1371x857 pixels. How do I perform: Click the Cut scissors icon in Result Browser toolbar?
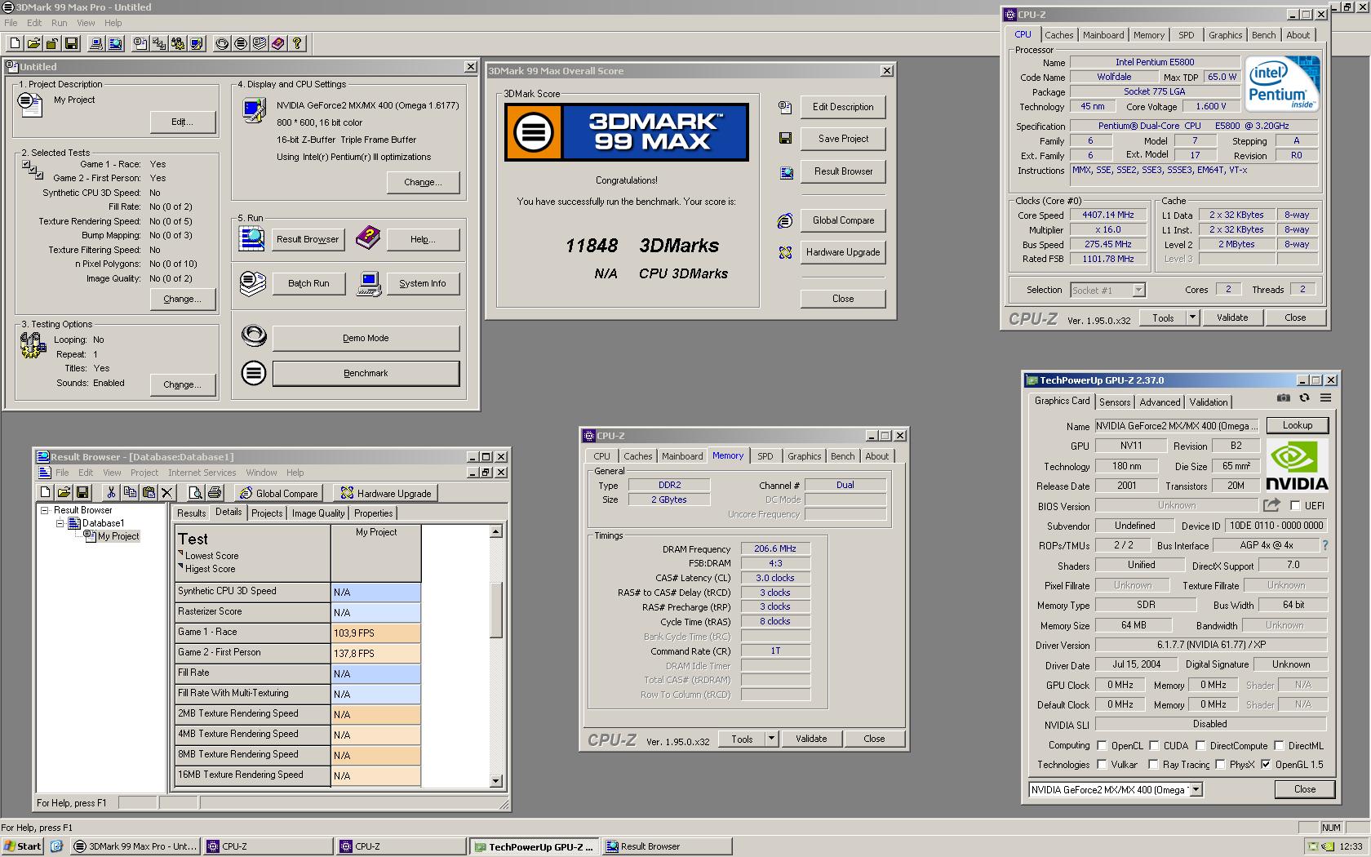coord(111,492)
